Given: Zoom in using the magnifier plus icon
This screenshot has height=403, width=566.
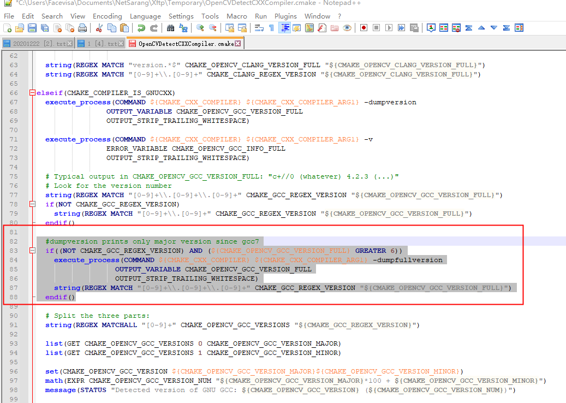Looking at the screenshot, I should [200, 28].
